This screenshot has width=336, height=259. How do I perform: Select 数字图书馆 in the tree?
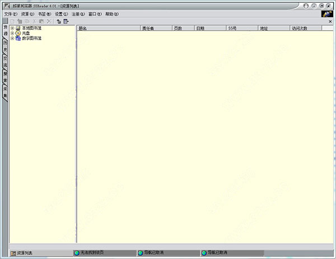click(x=32, y=38)
